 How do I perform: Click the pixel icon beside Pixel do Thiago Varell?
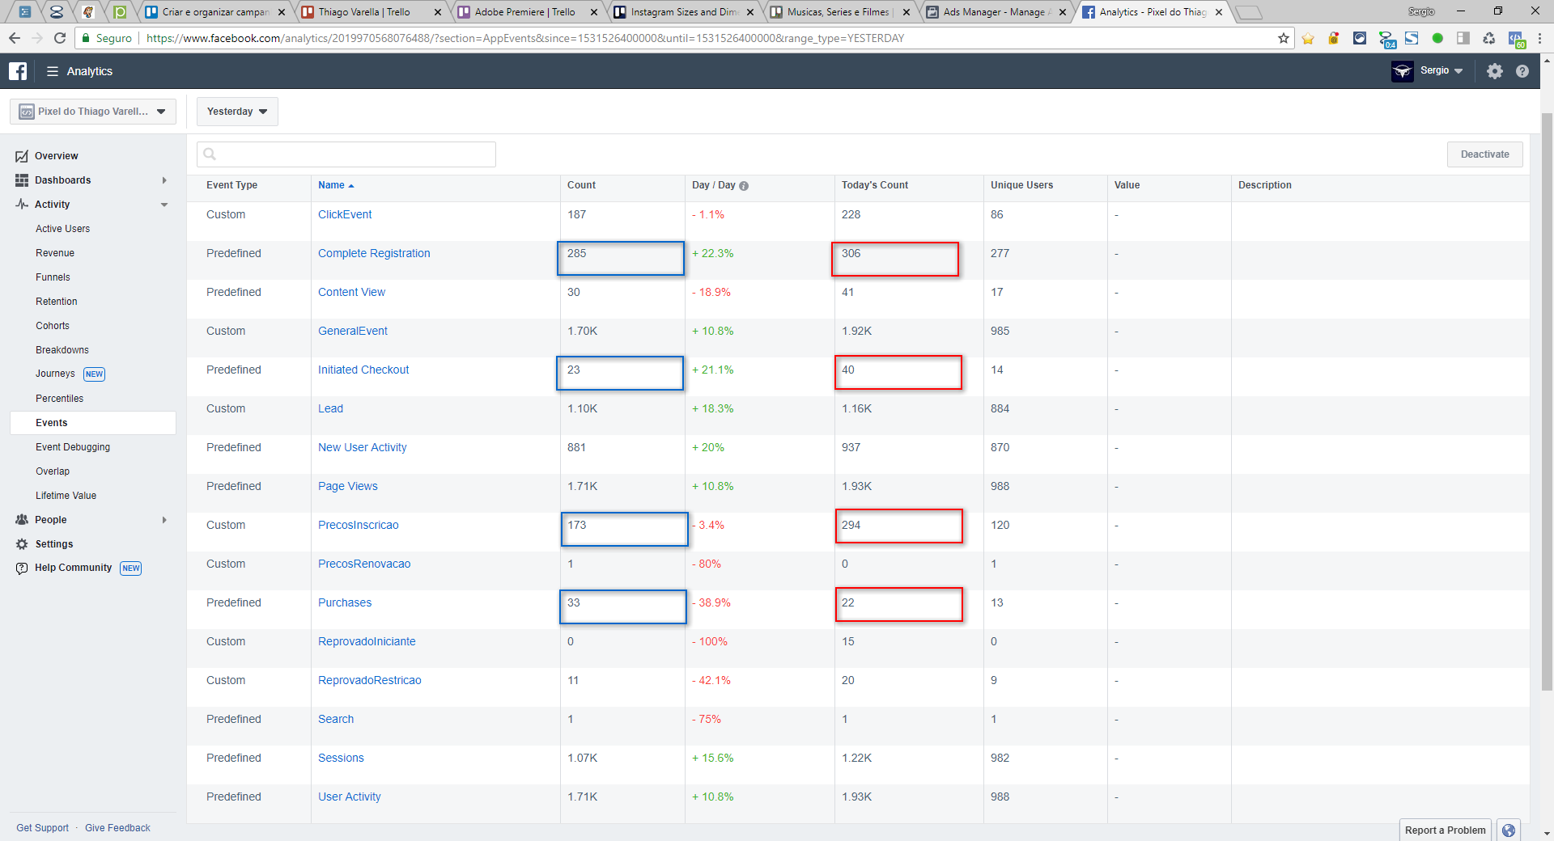27,112
